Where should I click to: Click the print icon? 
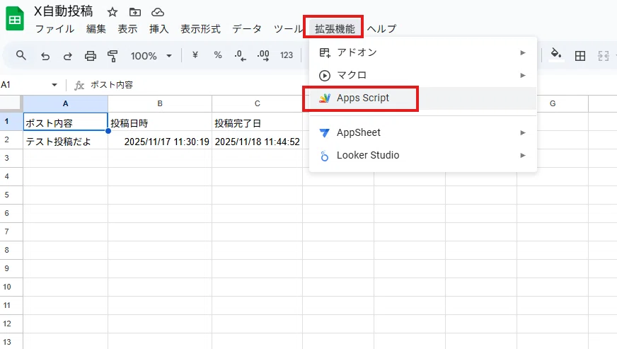[x=91, y=56]
